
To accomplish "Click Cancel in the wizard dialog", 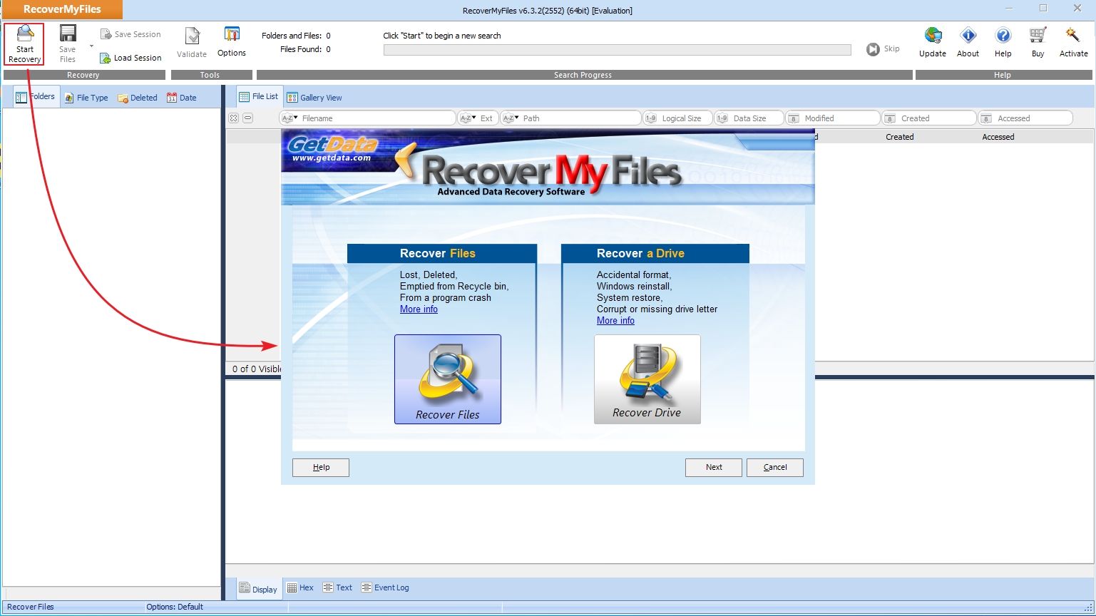I will tap(775, 467).
